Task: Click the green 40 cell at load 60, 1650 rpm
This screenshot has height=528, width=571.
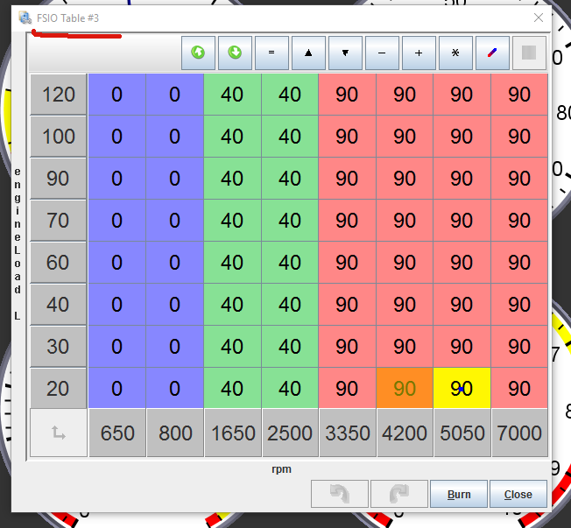Action: point(232,263)
